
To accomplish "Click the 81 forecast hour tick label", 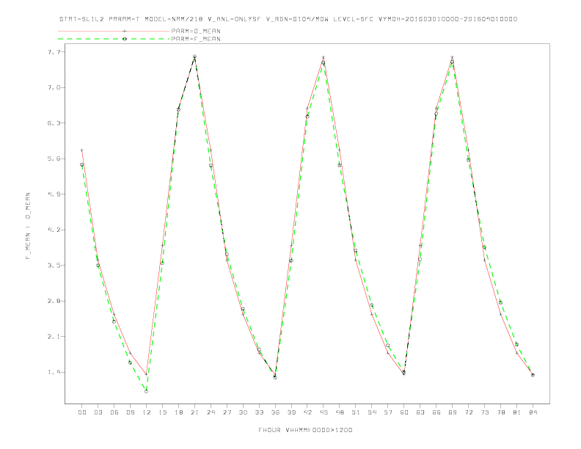I will [x=517, y=412].
